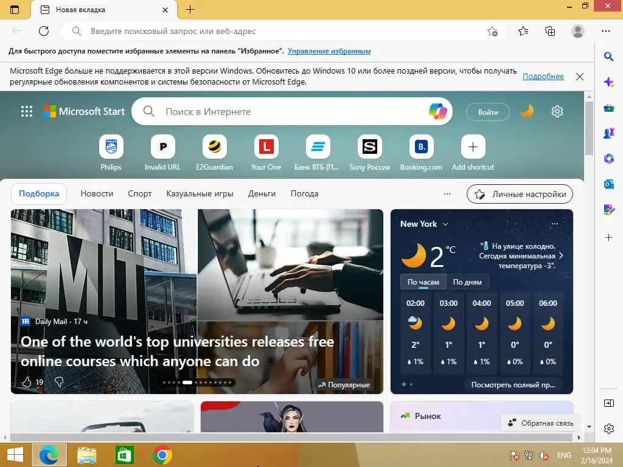Viewport: 623px width, 467px height.
Task: Open Microsoft Store from taskbar
Action: point(124,455)
